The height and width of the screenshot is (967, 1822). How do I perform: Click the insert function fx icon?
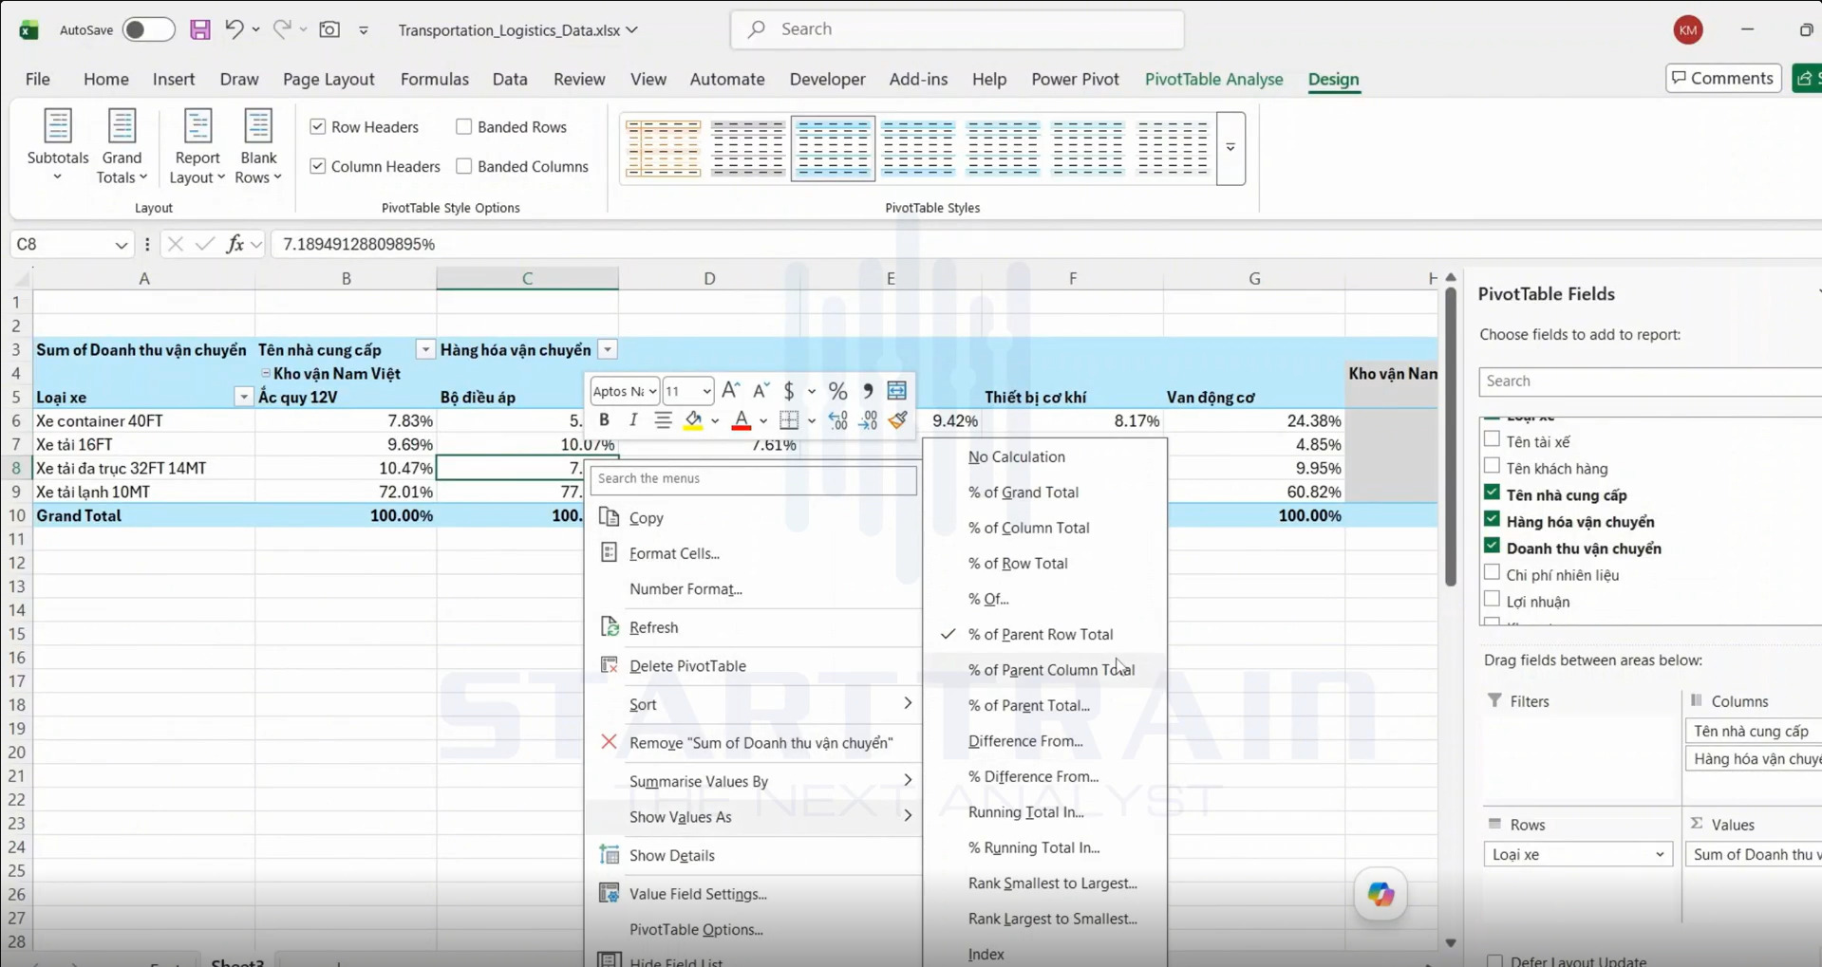[x=235, y=244]
